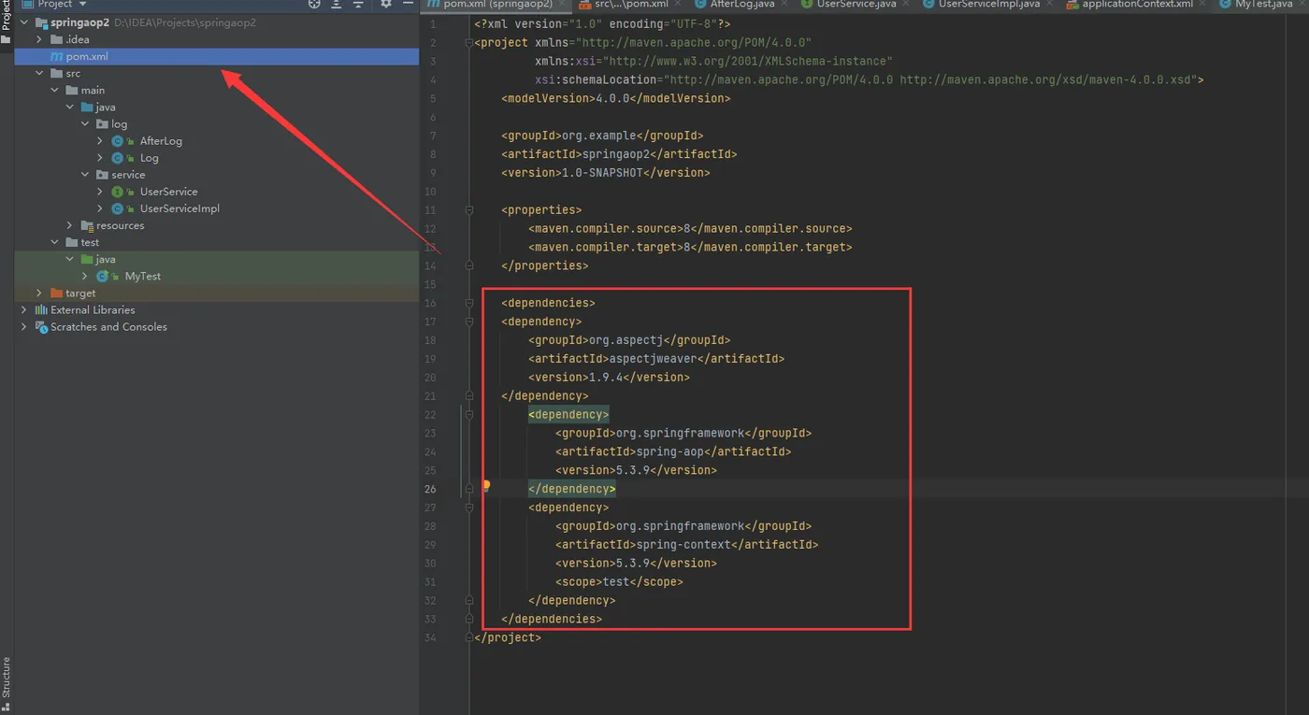1309x715 pixels.
Task: Click the springaop2 artifactId line
Action: coord(619,154)
